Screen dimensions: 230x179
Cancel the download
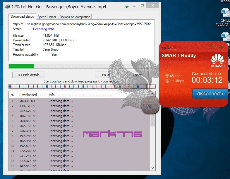(x=138, y=75)
